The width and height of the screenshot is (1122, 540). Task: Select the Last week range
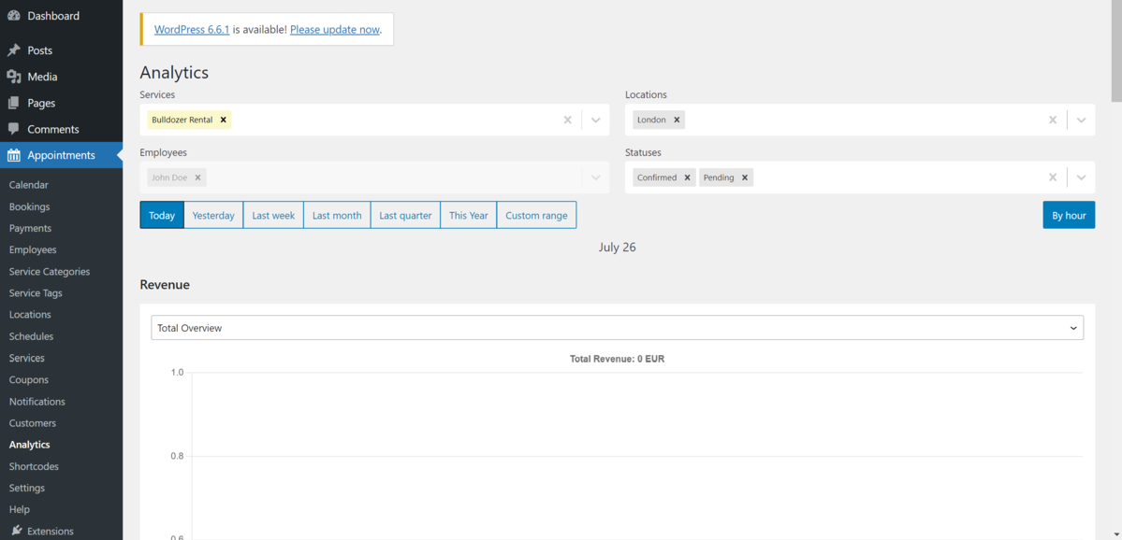click(x=273, y=215)
